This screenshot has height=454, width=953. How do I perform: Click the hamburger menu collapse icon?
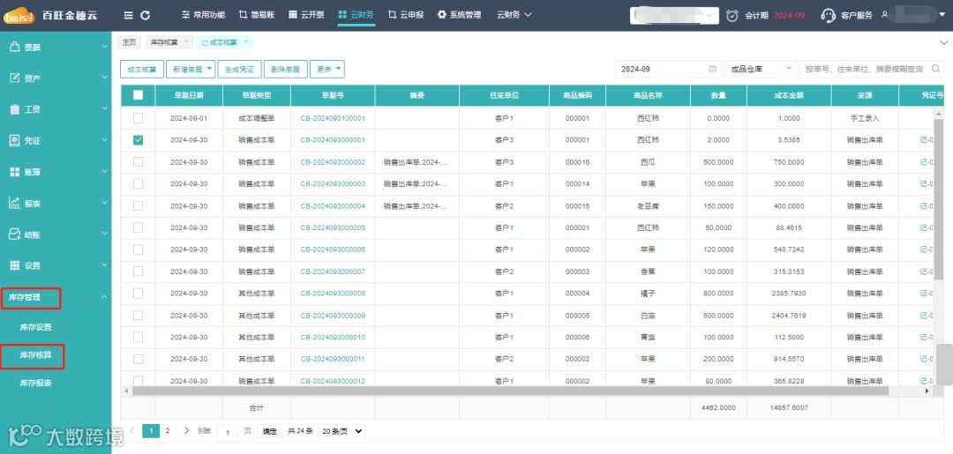128,15
